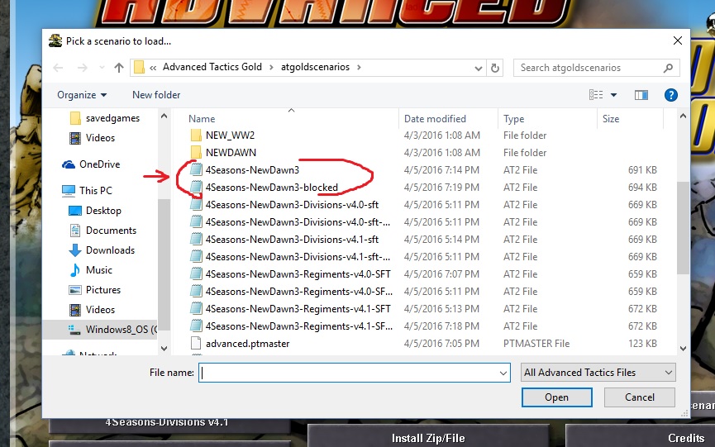The height and width of the screenshot is (447, 715).
Task: Open more view options dropdown
Action: (614, 95)
